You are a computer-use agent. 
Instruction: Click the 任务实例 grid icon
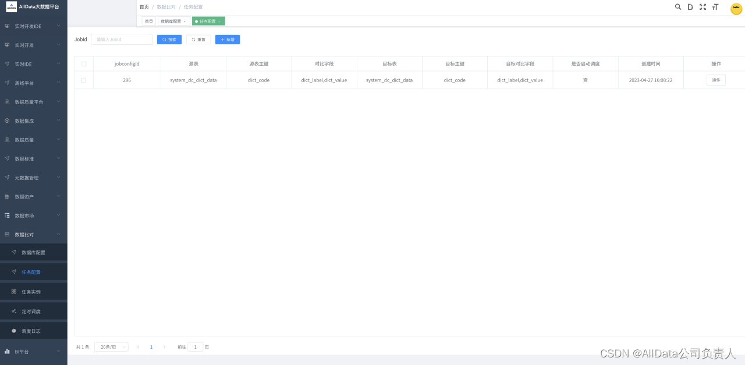point(14,291)
